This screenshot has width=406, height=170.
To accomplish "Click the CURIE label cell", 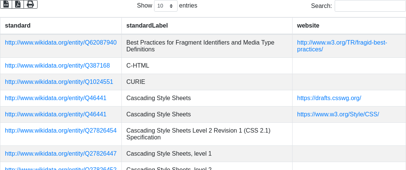I will click(136, 82).
